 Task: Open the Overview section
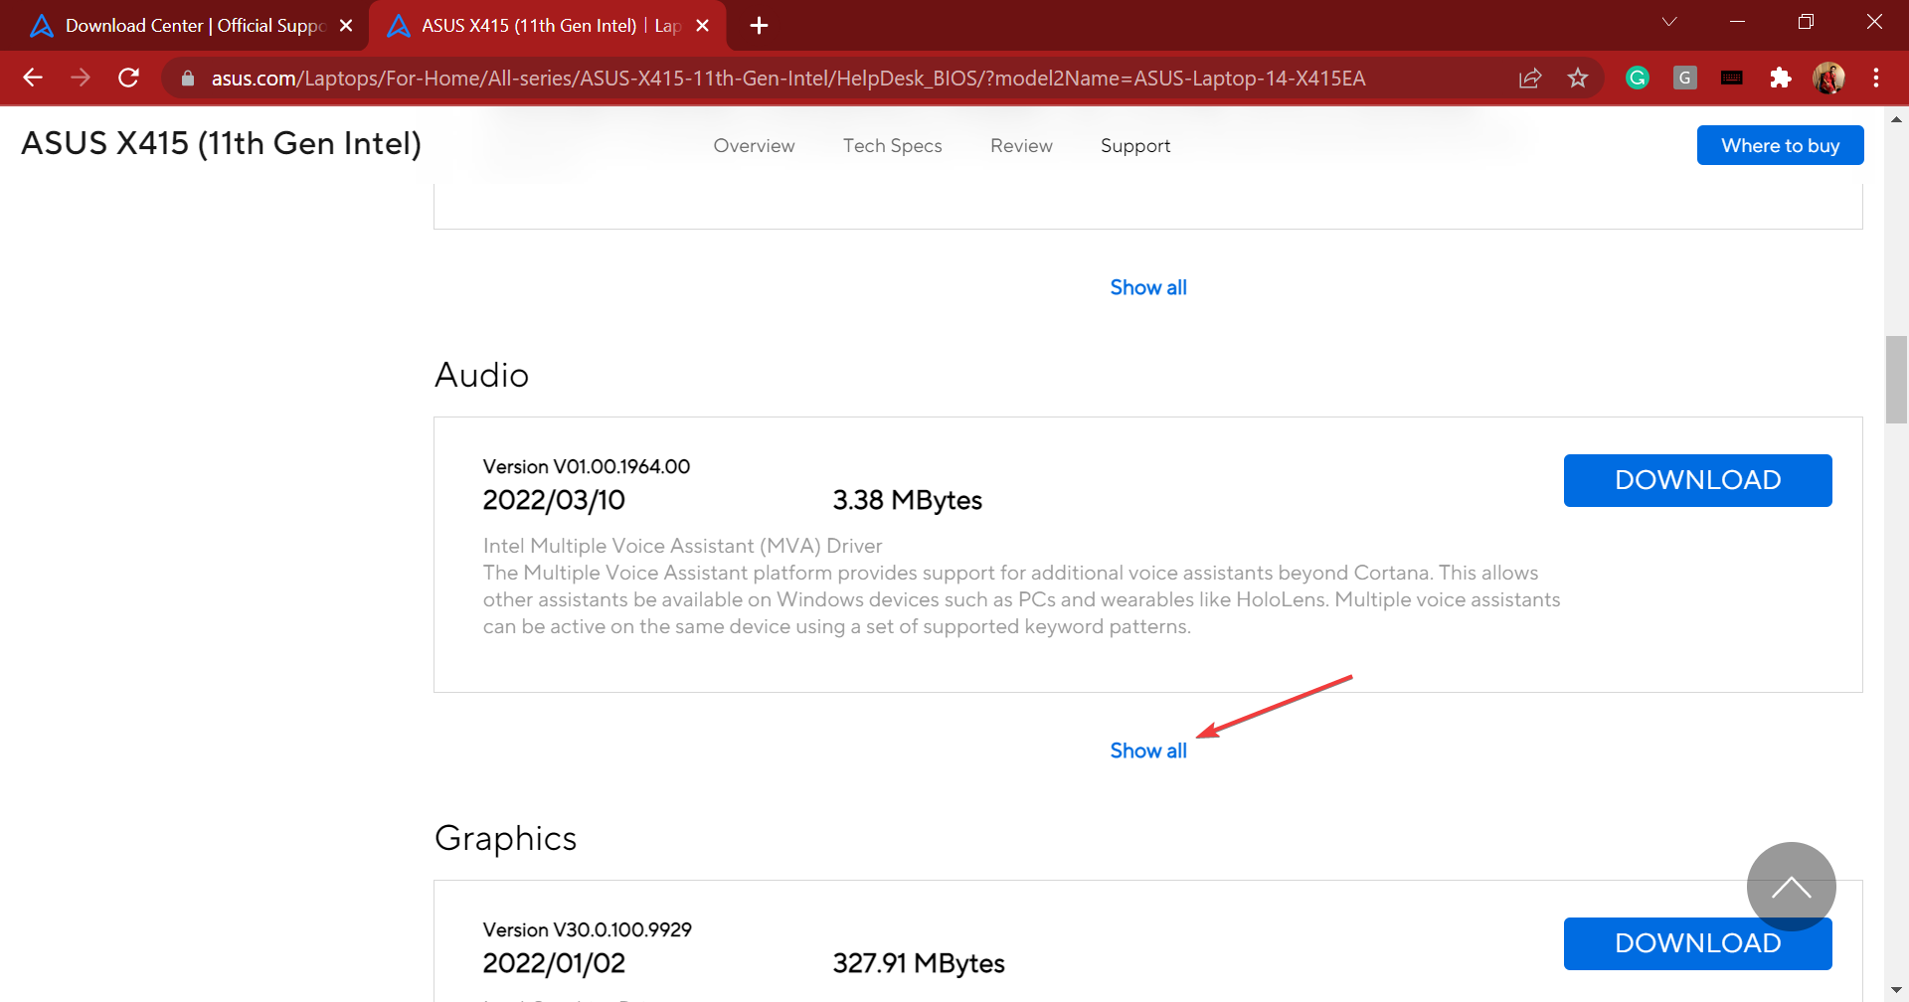click(754, 146)
